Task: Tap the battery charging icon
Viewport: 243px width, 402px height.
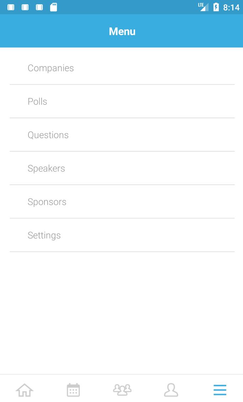Action: [216, 7]
